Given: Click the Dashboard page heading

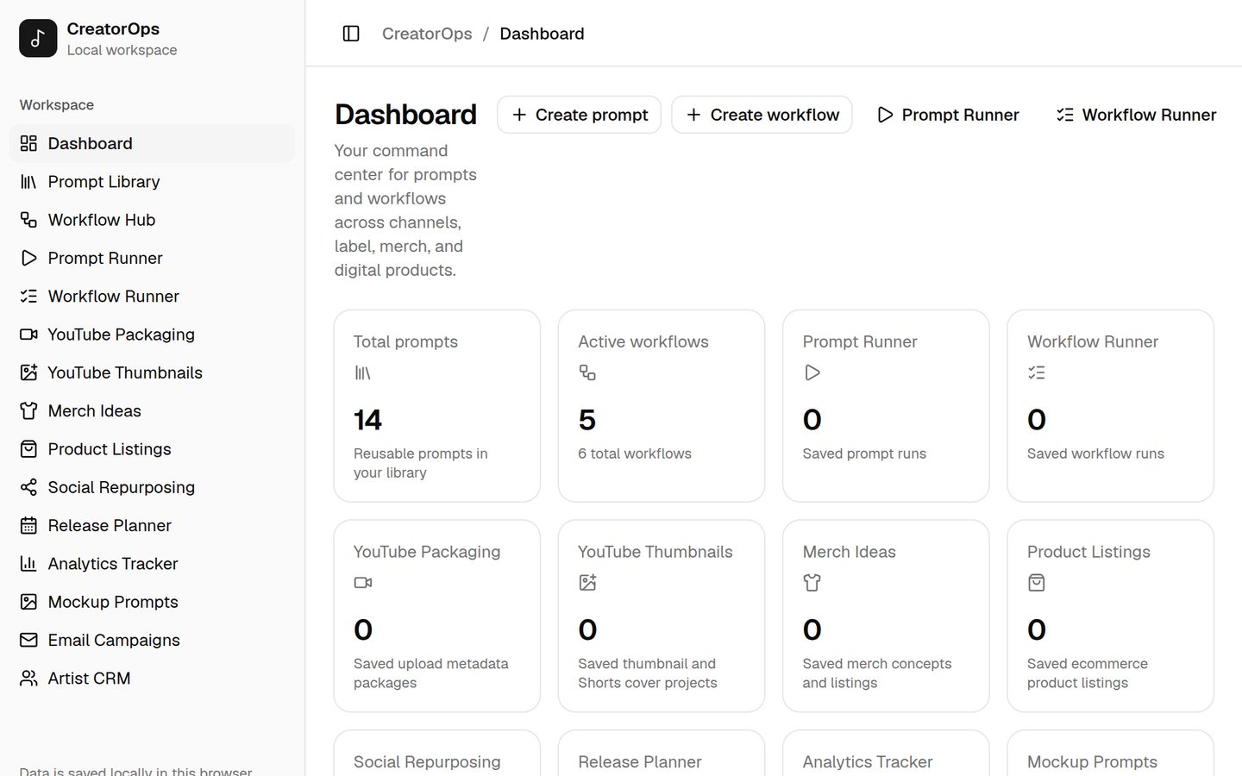Looking at the screenshot, I should [x=405, y=115].
